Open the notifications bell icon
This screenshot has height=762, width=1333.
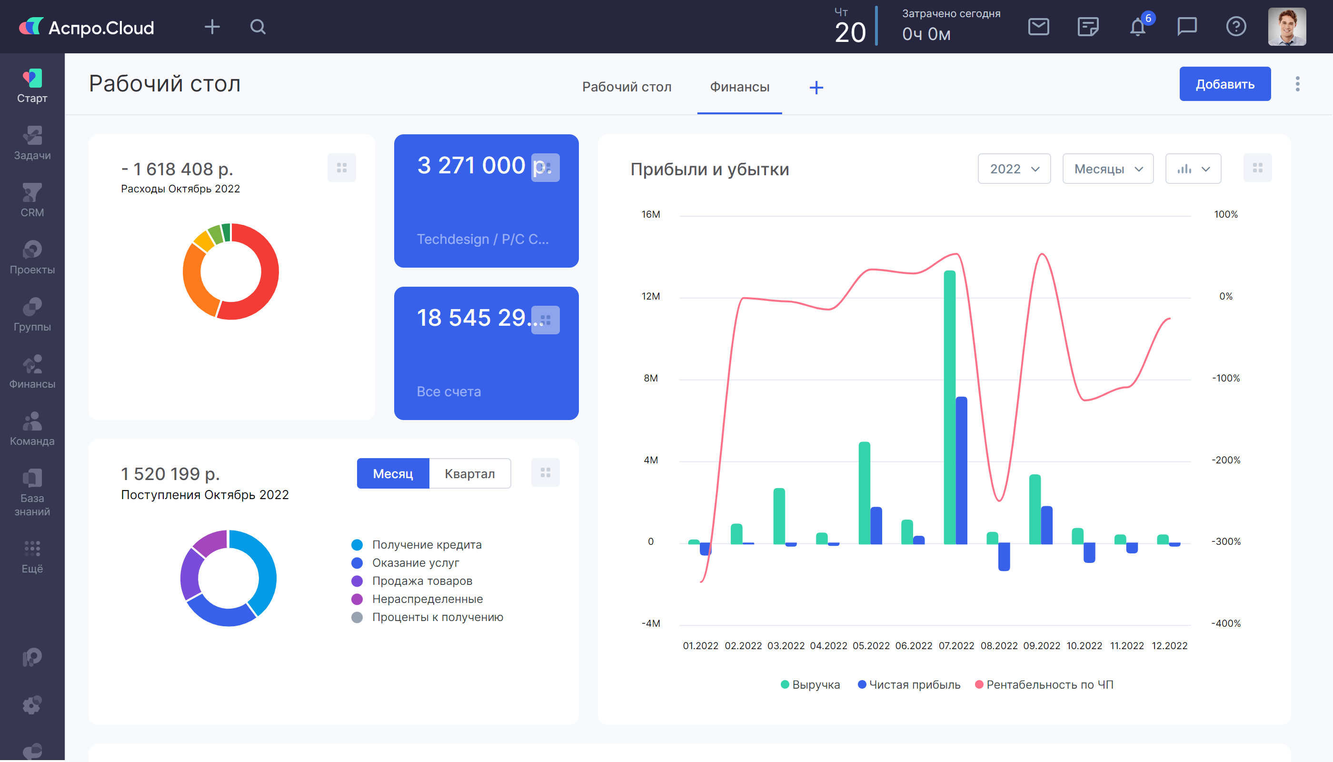(x=1137, y=27)
